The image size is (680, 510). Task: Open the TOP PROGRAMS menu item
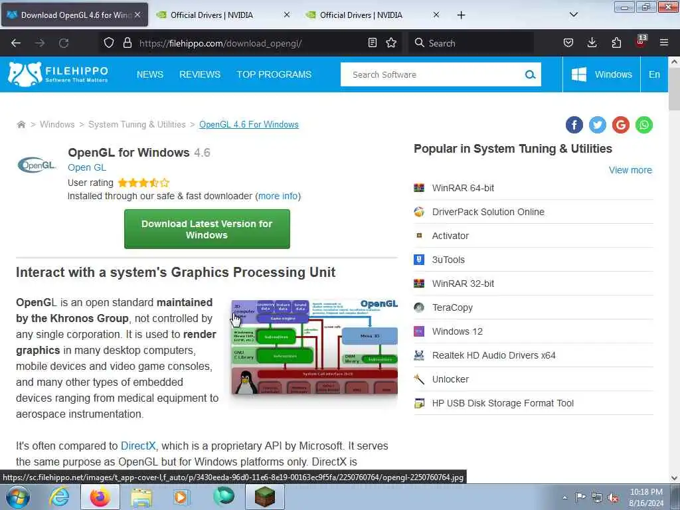[274, 74]
